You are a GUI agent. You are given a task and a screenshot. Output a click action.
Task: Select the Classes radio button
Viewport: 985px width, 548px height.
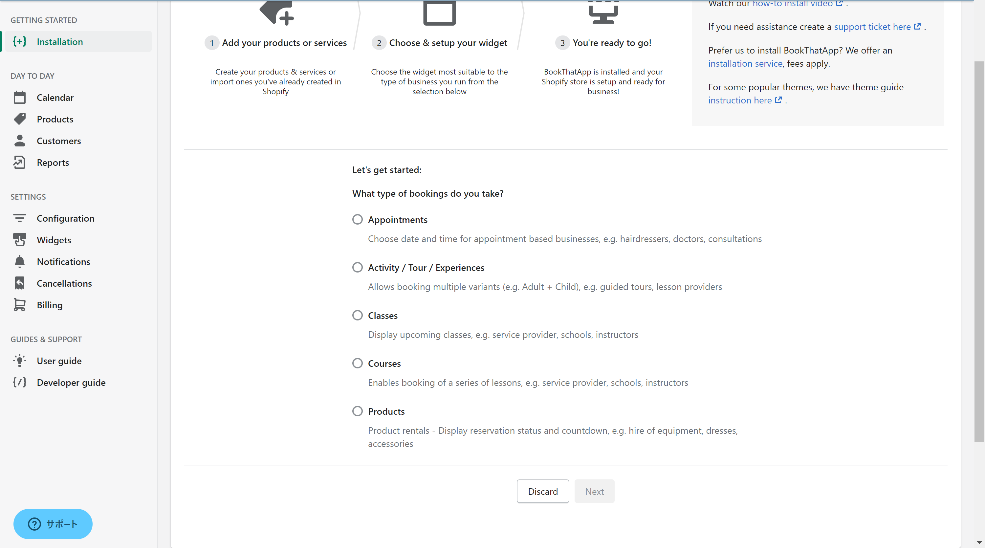coord(357,315)
